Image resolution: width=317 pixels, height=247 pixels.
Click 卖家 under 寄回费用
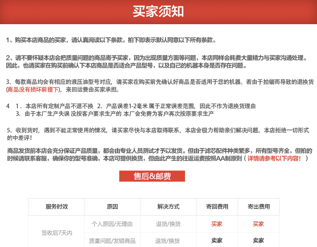[x=217, y=240]
